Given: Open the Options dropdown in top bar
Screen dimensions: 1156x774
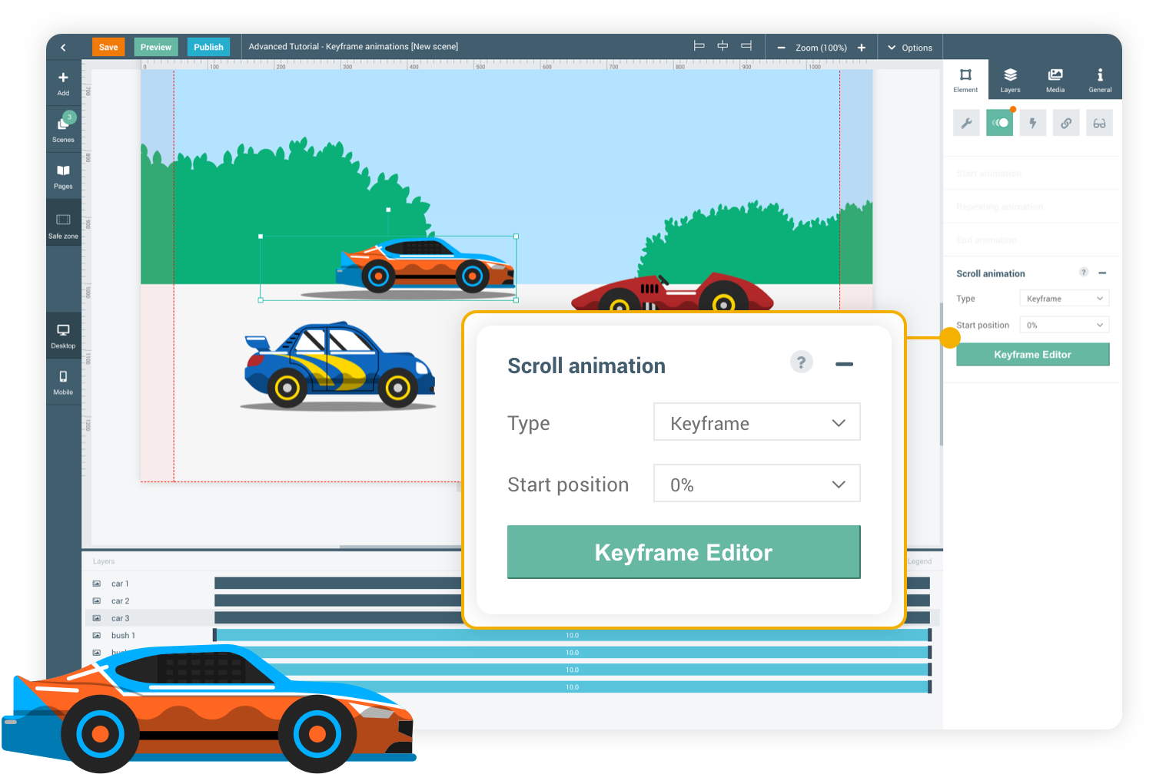Looking at the screenshot, I should (910, 48).
